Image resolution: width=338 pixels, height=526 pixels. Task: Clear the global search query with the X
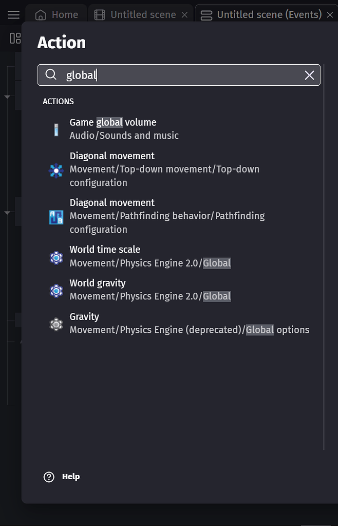[x=309, y=75]
